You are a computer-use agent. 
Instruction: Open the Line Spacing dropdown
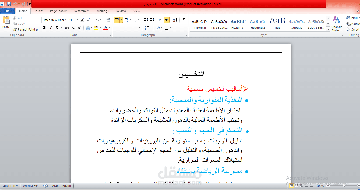pos(147,28)
